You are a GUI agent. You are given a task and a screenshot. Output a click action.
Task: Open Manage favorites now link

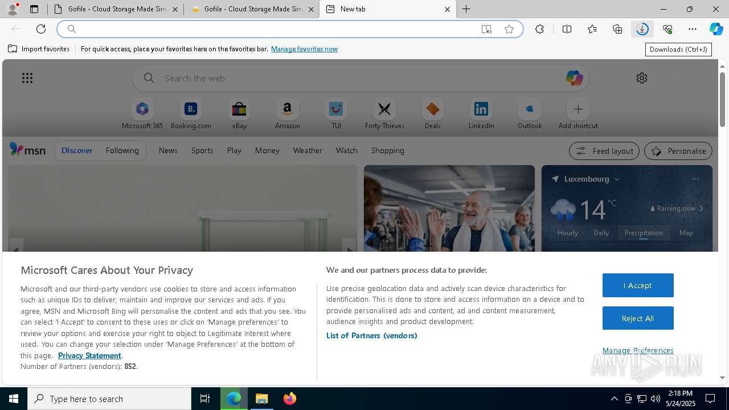click(x=304, y=49)
